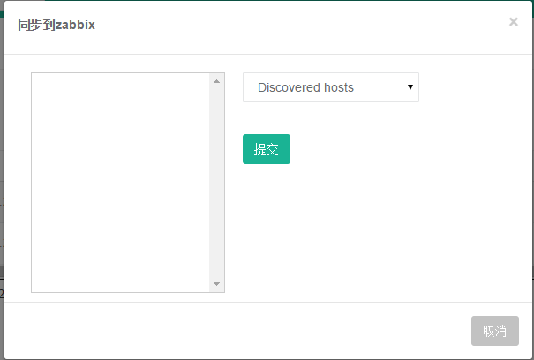The height and width of the screenshot is (360, 534).
Task: Close the 同步到zabbix dialog with the X
Action: 513,22
